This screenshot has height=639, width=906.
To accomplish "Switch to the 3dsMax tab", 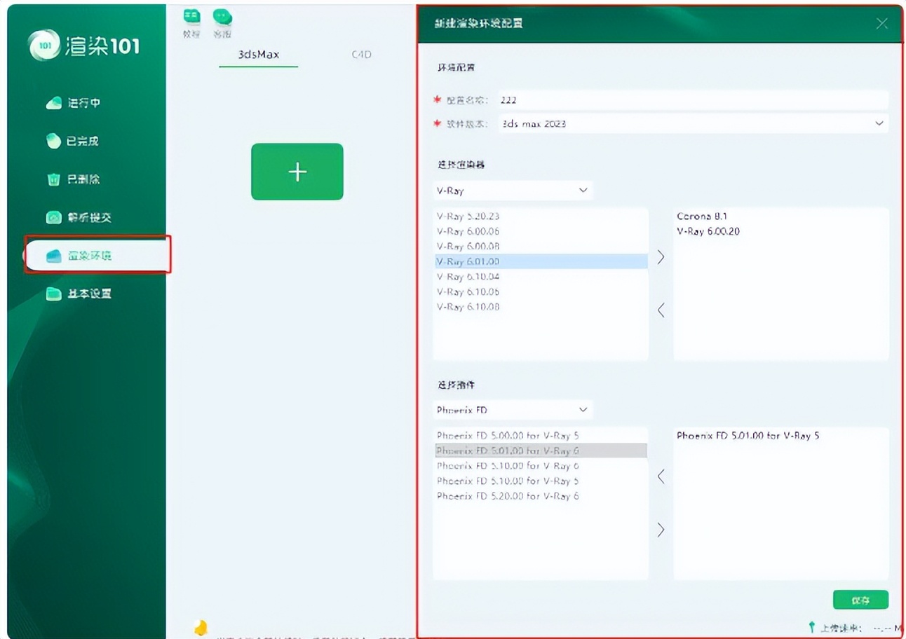I will point(259,54).
